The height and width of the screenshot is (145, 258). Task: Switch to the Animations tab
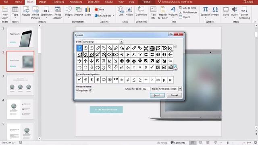pos(76,2)
